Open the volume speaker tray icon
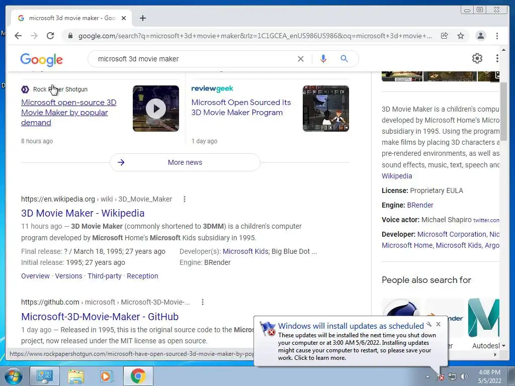 [464, 377]
